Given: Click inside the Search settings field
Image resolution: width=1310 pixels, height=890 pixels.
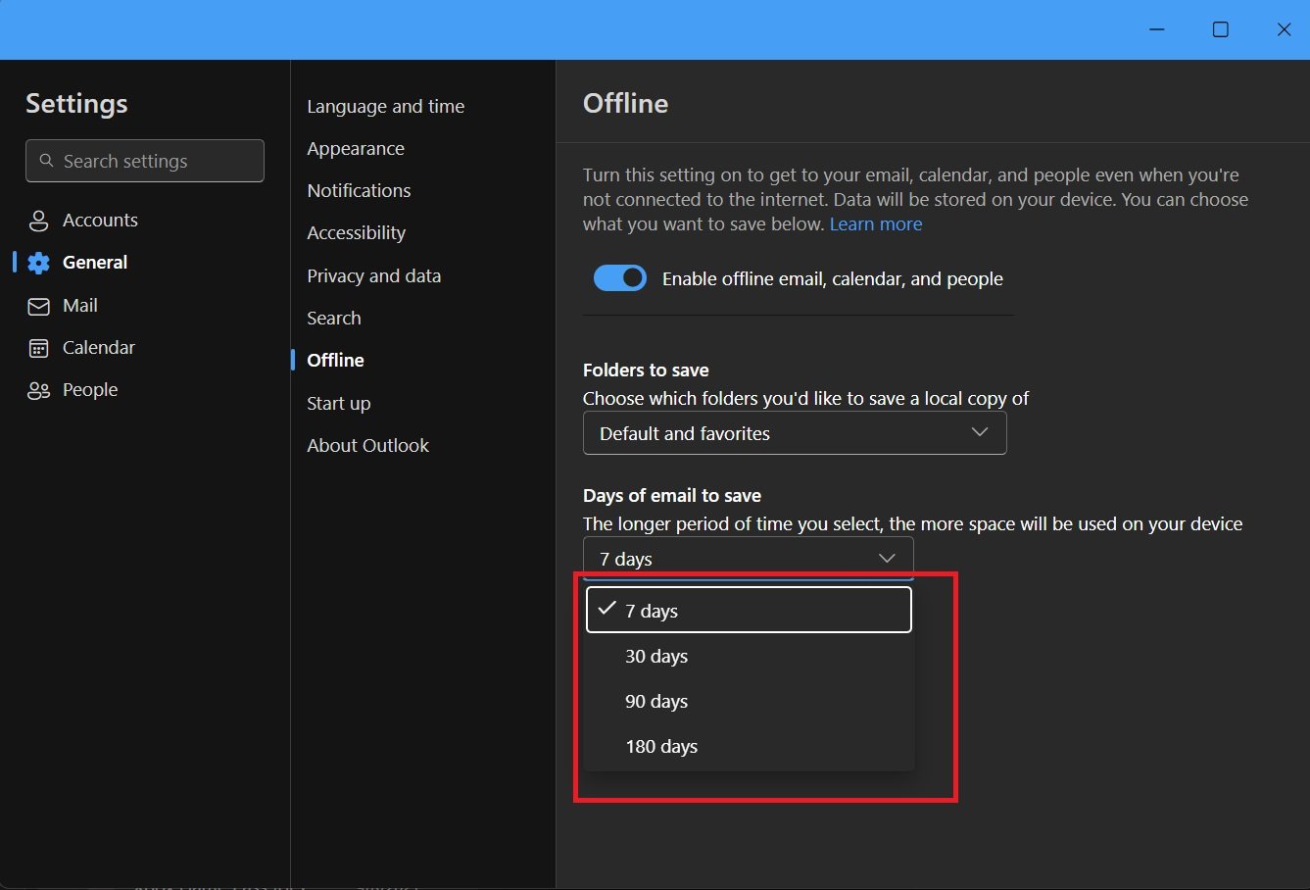Looking at the screenshot, I should 145,160.
